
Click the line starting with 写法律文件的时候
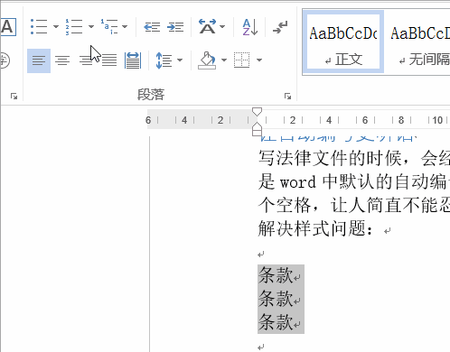click(x=354, y=158)
